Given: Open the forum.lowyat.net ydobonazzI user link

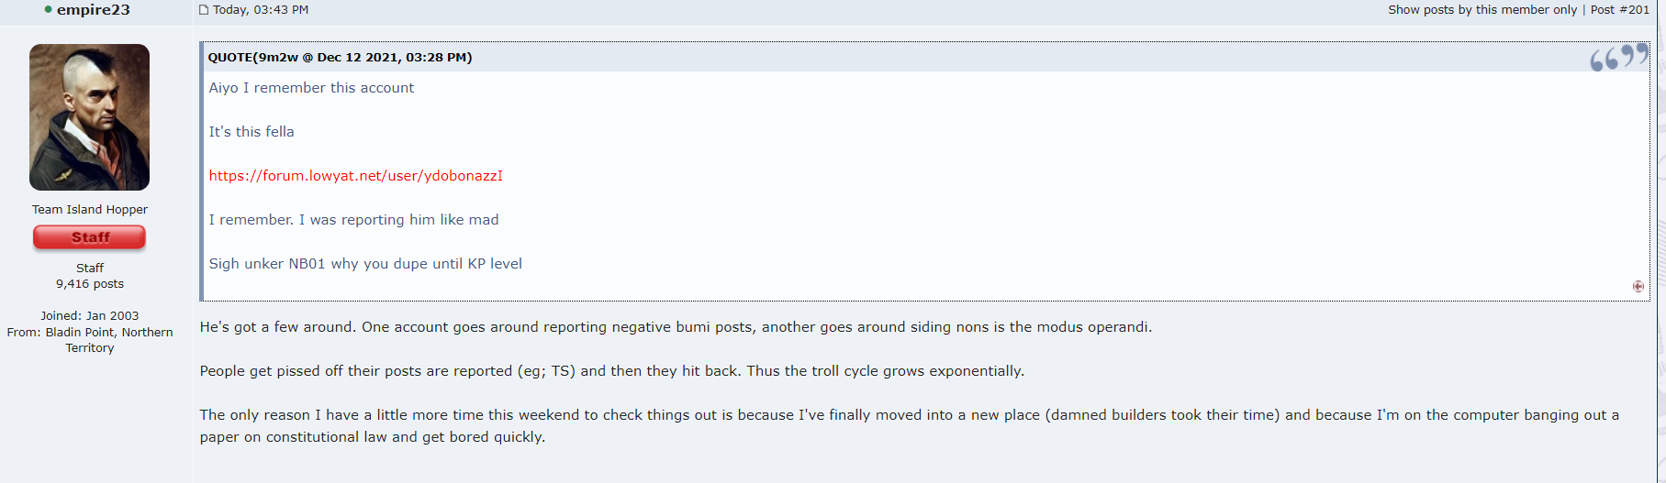Looking at the screenshot, I should [x=355, y=176].
